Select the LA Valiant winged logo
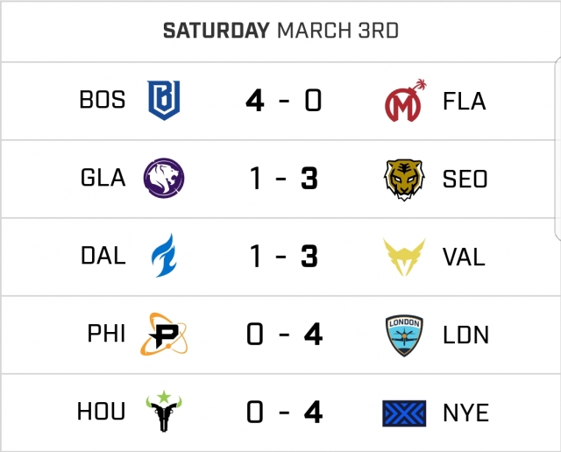The image size is (561, 452). (x=404, y=257)
